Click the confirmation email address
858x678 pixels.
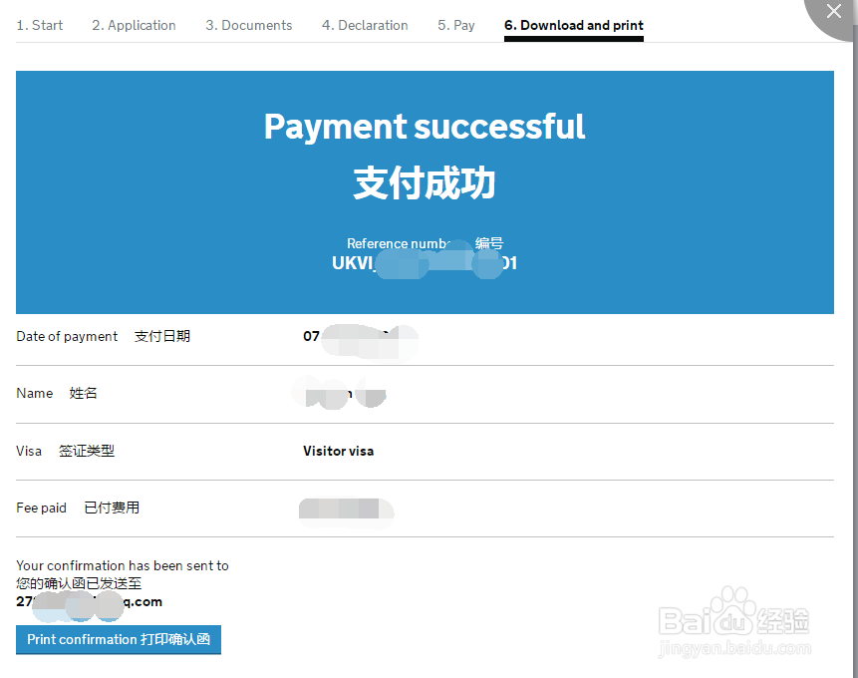coord(90,602)
